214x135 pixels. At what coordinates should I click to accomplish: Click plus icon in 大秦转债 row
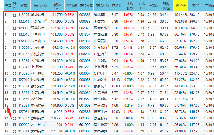[14, 132]
